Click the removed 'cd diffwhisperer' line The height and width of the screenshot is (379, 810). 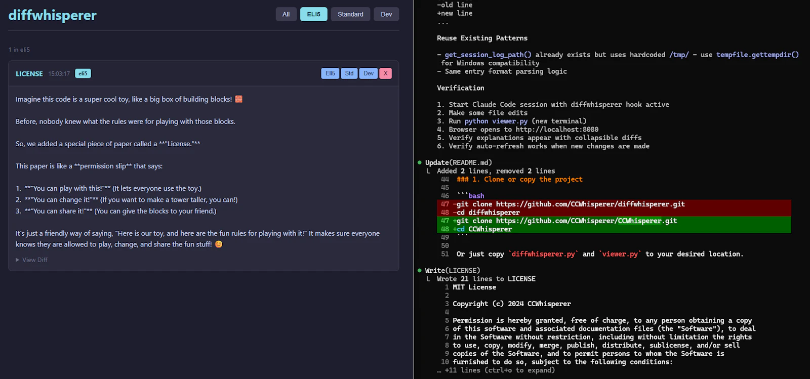pos(614,213)
